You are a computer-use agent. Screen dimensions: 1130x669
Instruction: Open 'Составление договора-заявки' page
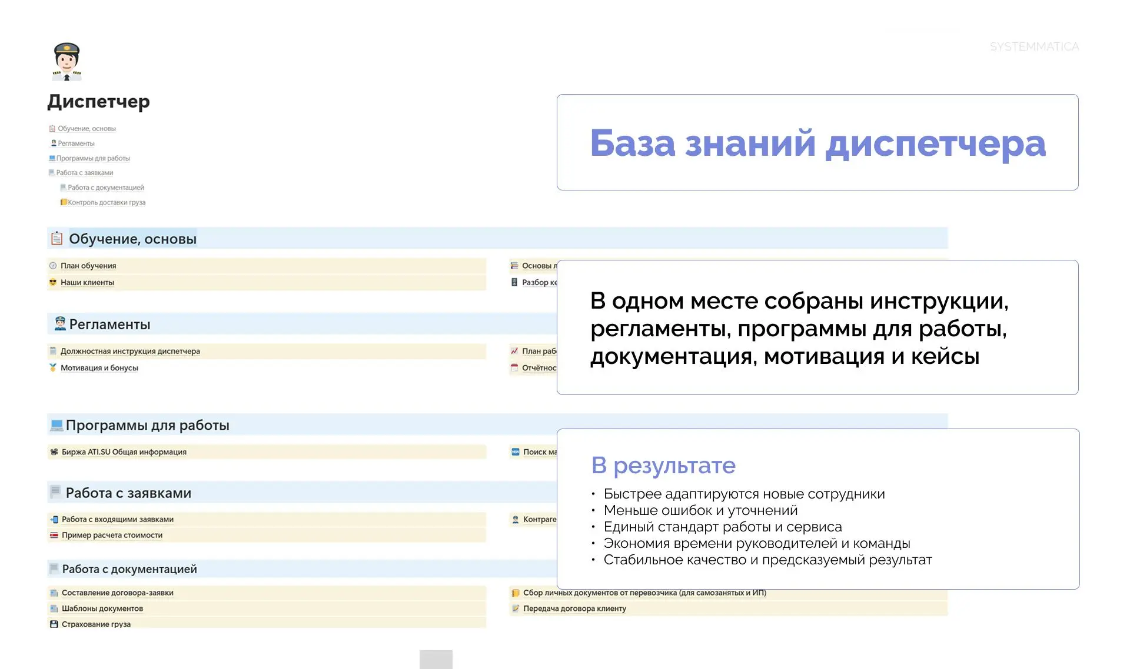point(118,593)
